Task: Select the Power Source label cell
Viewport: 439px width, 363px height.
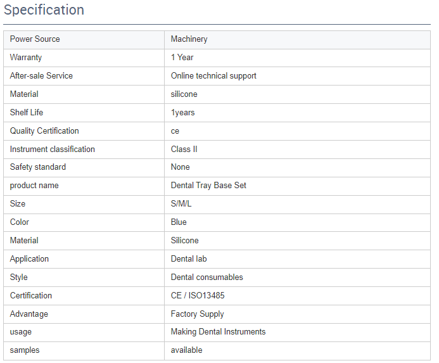Action: [x=84, y=40]
